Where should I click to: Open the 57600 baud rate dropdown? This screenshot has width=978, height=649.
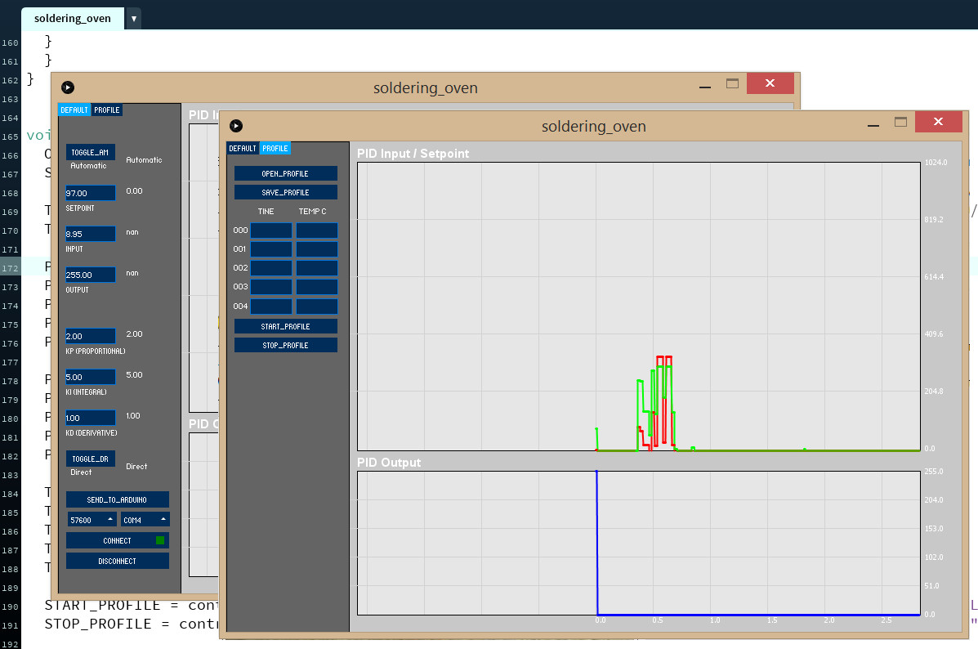coord(92,520)
